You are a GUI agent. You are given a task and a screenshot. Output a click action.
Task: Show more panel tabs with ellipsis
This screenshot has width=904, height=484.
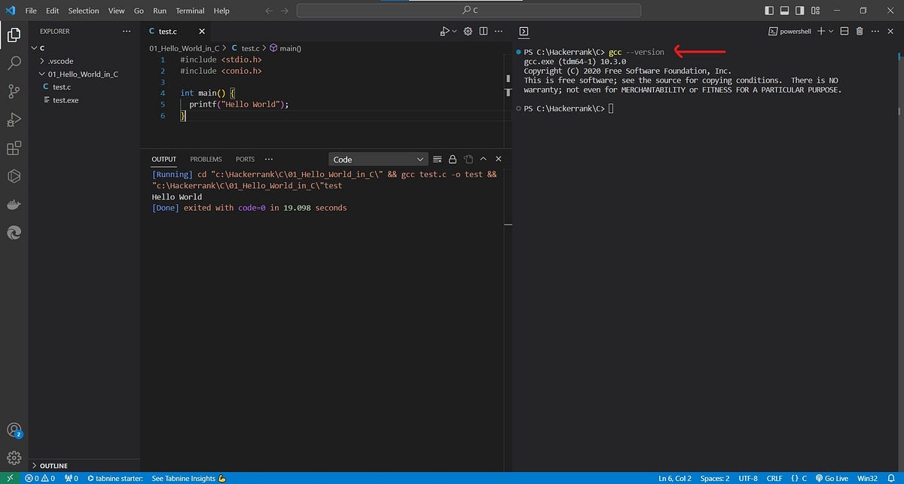[x=269, y=159]
